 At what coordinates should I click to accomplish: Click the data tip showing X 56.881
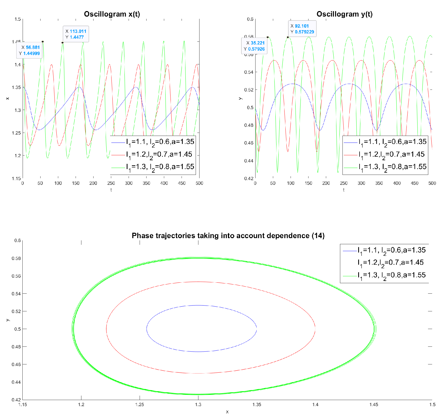[29, 50]
